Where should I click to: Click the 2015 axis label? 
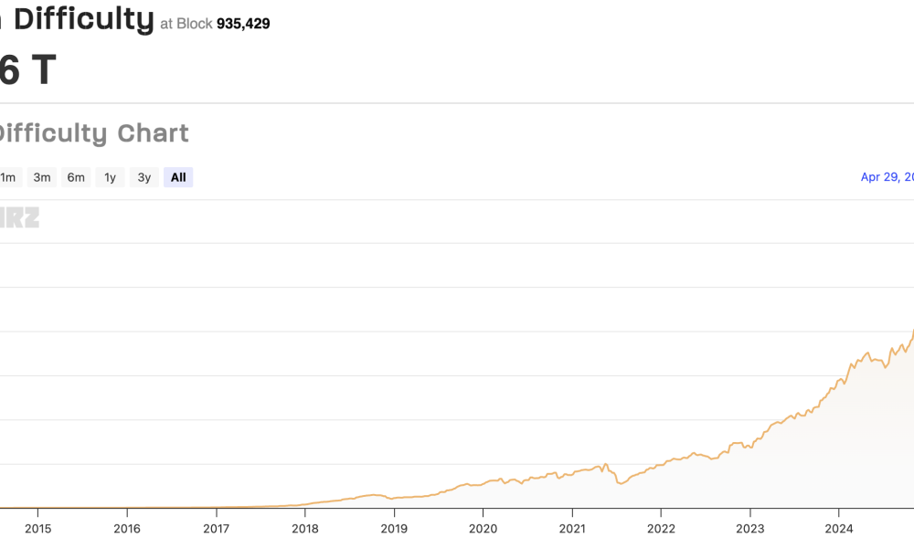[40, 528]
